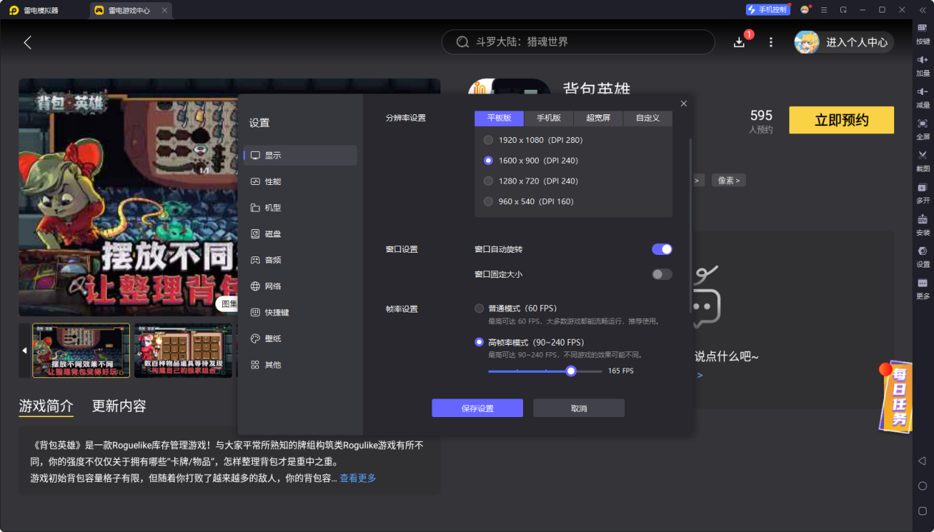This screenshot has height=532, width=934.
Task: Click the small avatar in title bar
Action: (805, 10)
